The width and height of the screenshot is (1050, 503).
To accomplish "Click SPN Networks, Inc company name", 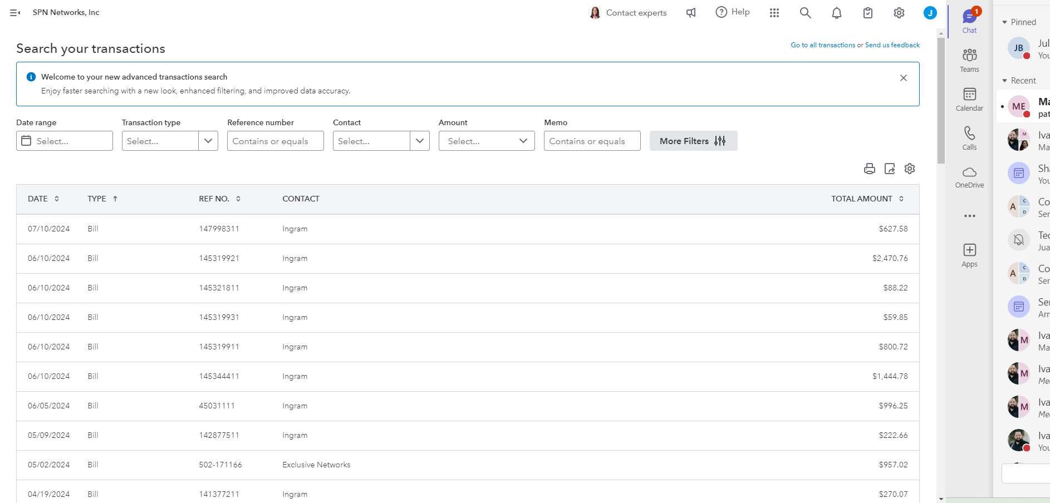I will (66, 12).
